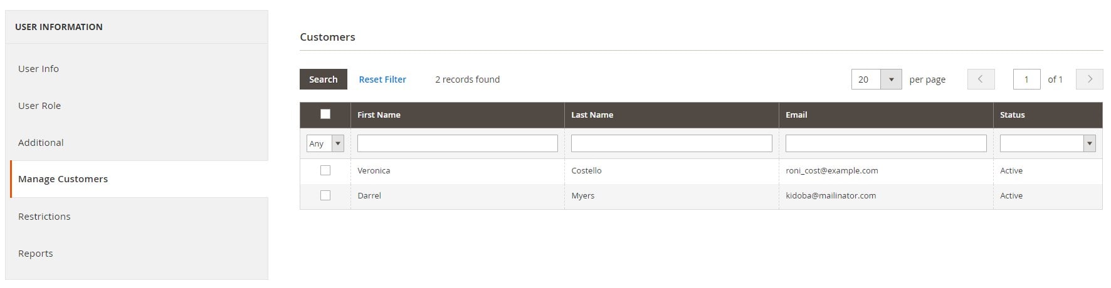Screen dimensions: 1111x288
Task: Check the box for Veronica Costello
Action: click(325, 170)
